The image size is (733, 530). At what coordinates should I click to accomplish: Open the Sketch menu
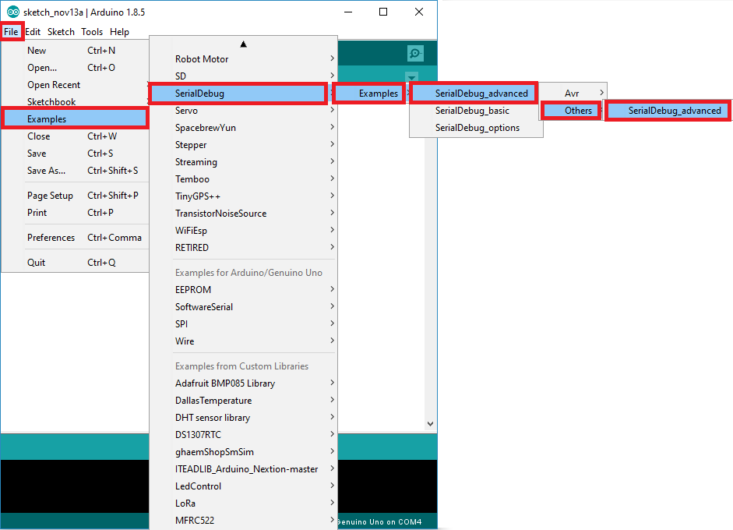pos(61,32)
